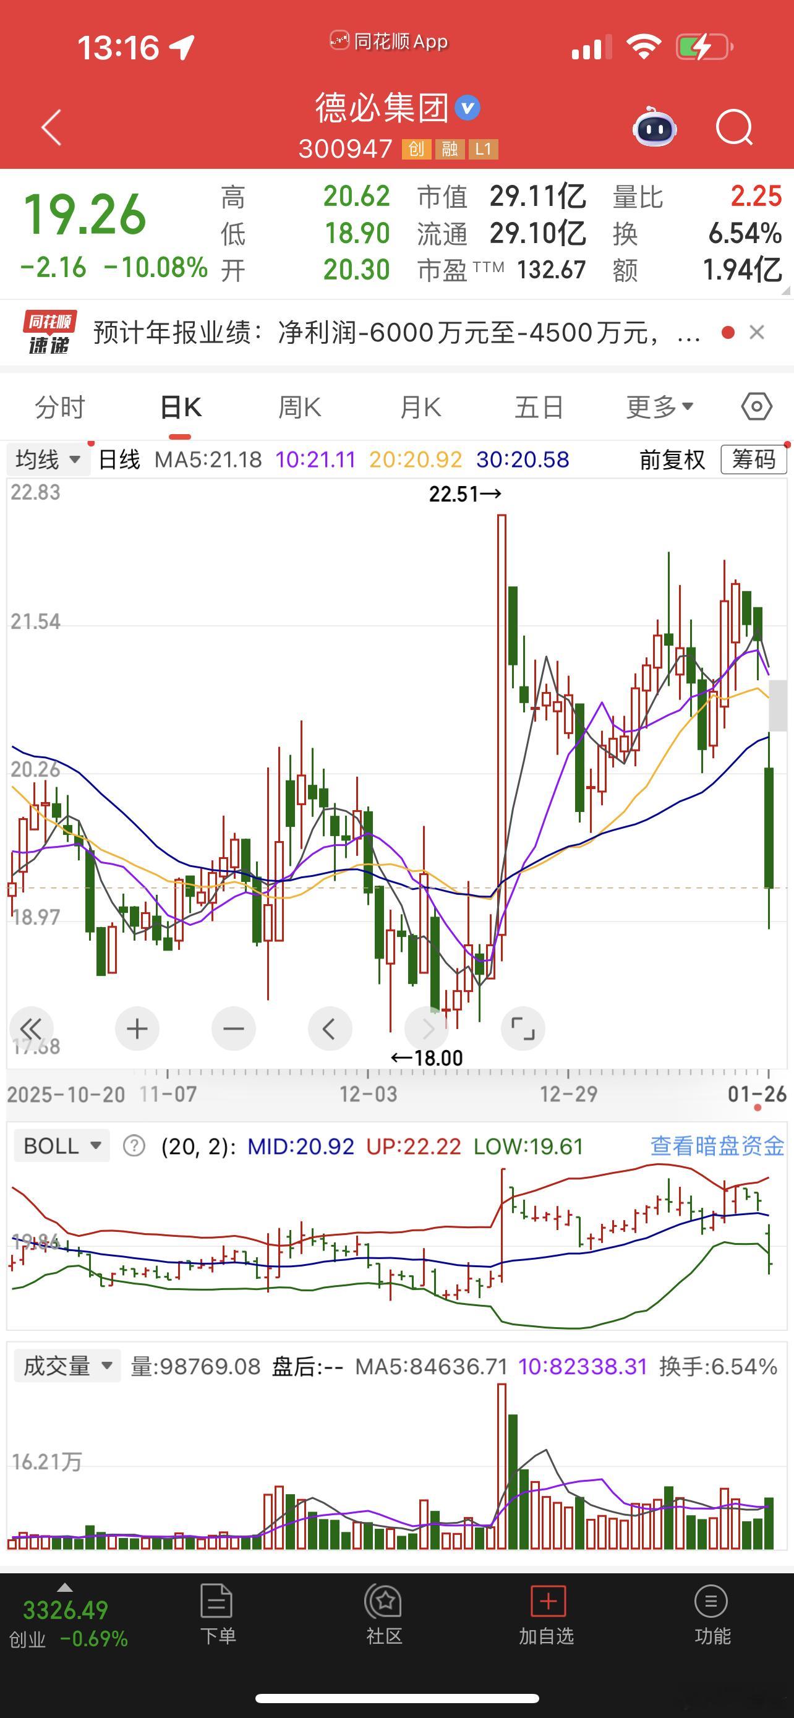This screenshot has height=1718, width=794.
Task: Tap the MA5:21.18 moving average label
Action: pos(208,459)
